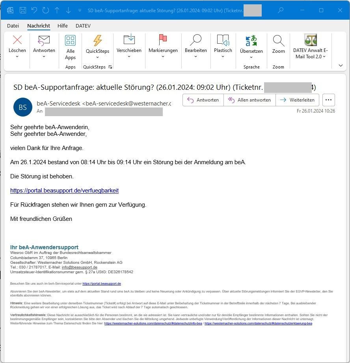The image size is (350, 363).
Task: Open the Datei menu
Action: (13, 26)
